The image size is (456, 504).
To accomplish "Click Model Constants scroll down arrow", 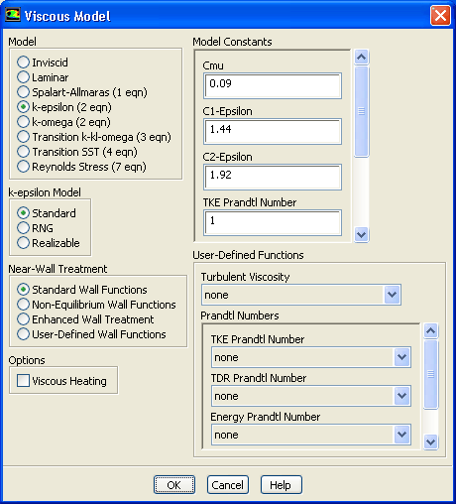I will click(361, 235).
